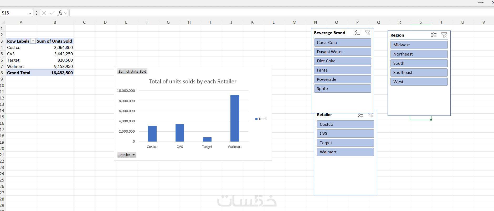Click the formula bar input field
Viewport: 494px width, 211px height.
click(x=281, y=13)
